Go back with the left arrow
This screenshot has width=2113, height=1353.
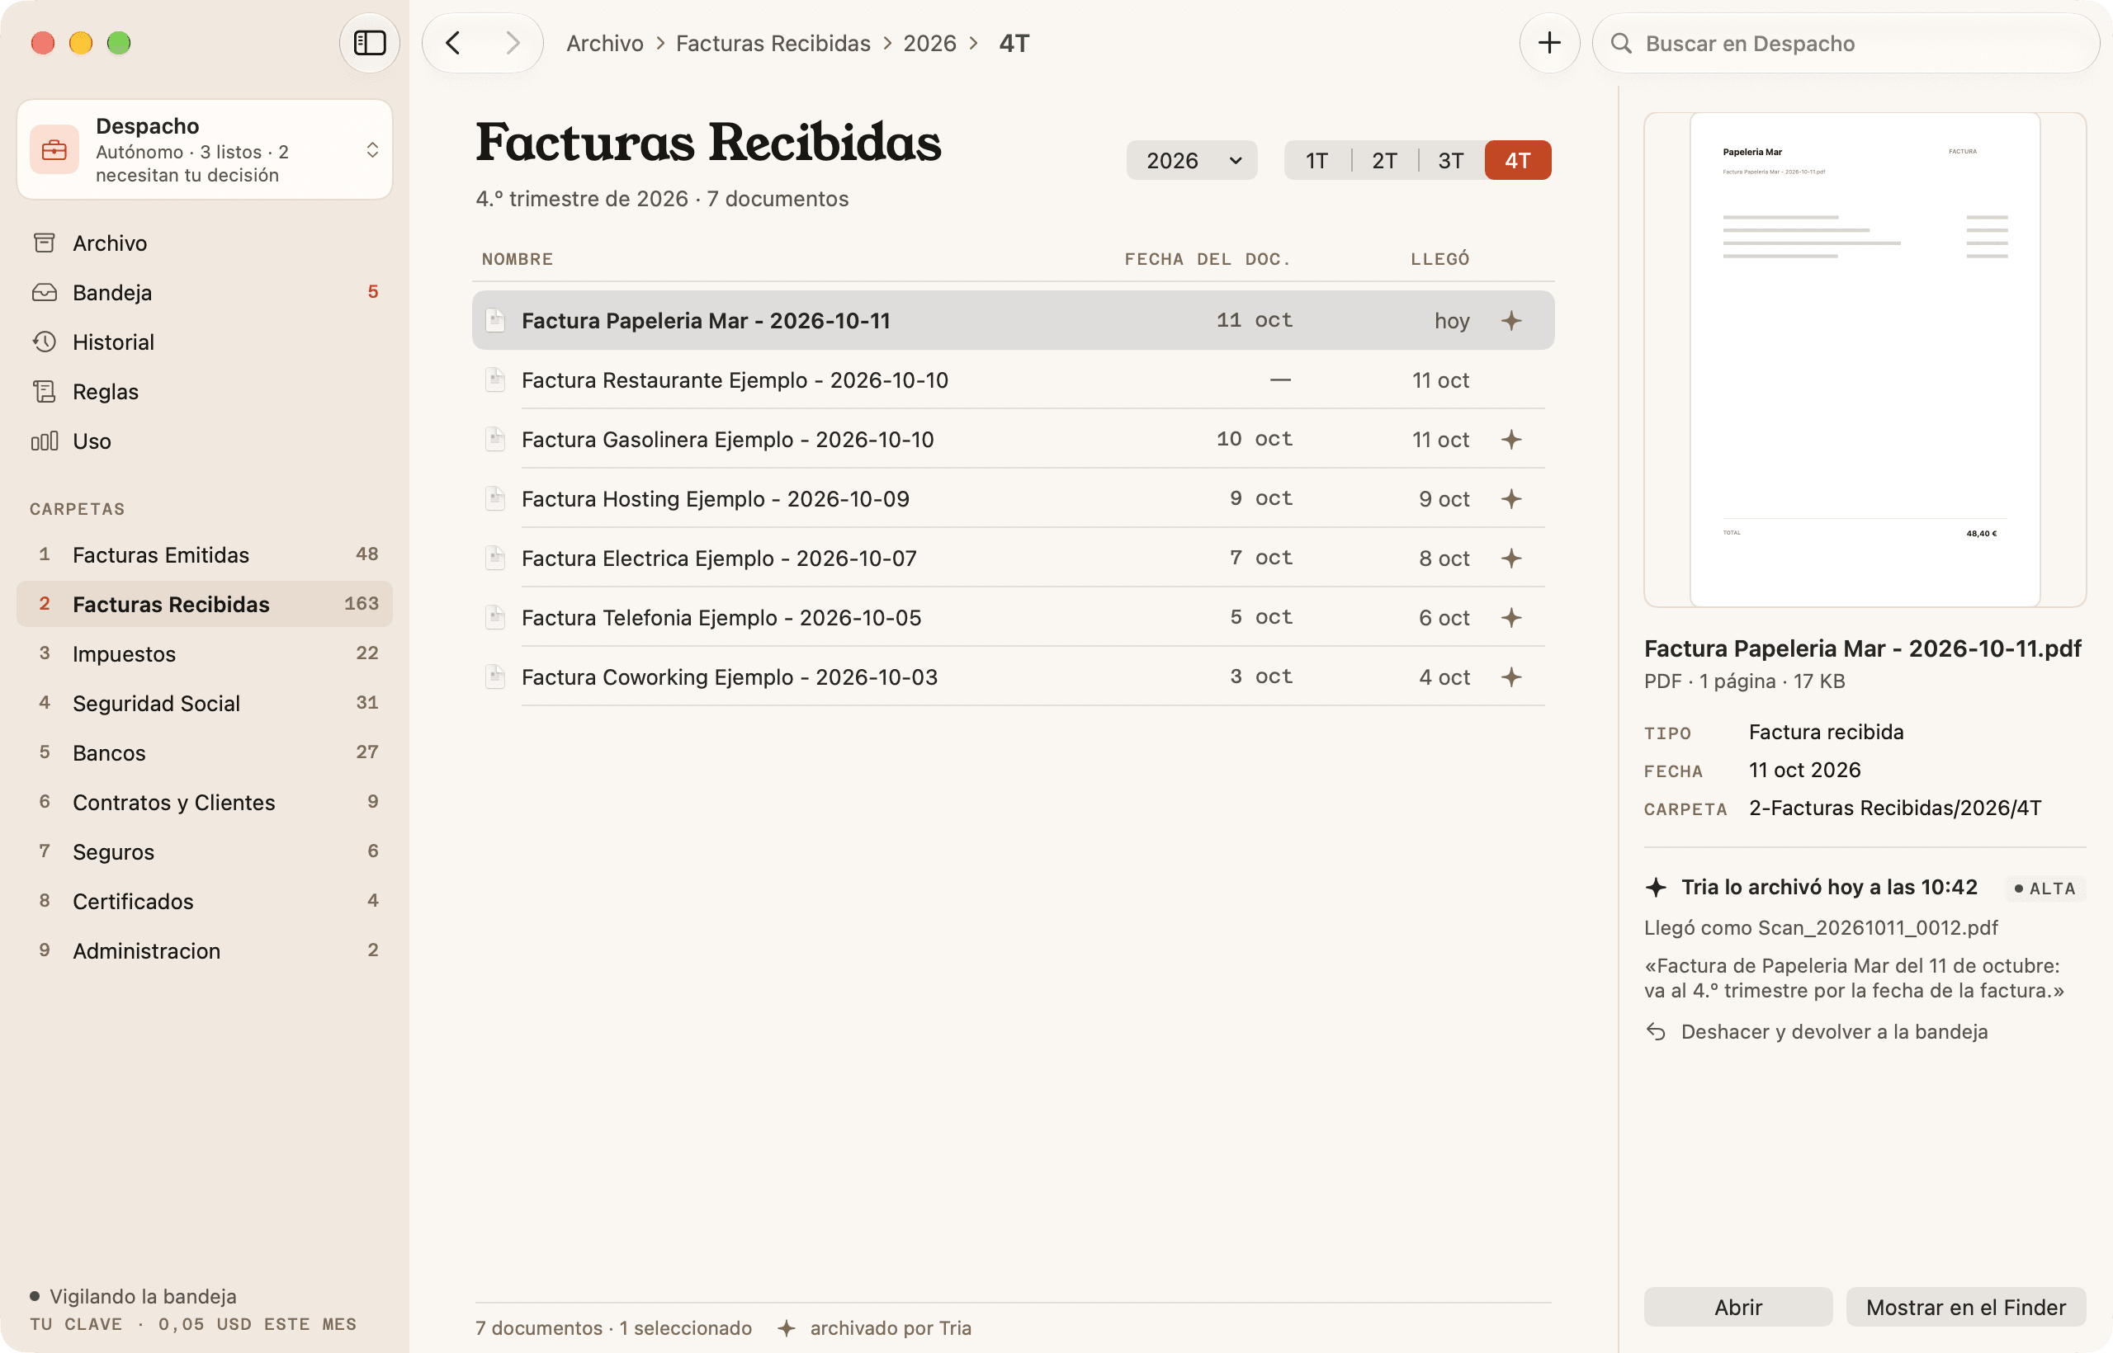click(x=452, y=43)
